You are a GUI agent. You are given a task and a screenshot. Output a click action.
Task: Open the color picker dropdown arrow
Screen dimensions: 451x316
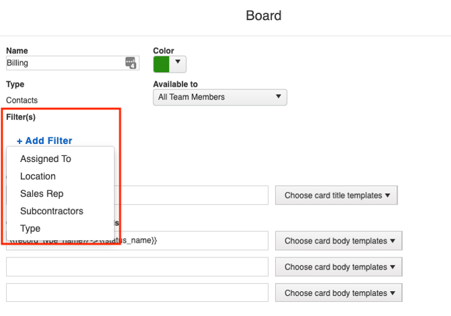click(x=178, y=63)
